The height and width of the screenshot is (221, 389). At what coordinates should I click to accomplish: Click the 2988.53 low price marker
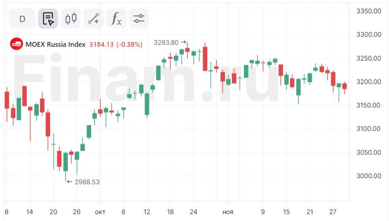87,182
